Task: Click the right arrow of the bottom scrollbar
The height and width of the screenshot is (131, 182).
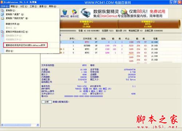Action: coord(38,125)
